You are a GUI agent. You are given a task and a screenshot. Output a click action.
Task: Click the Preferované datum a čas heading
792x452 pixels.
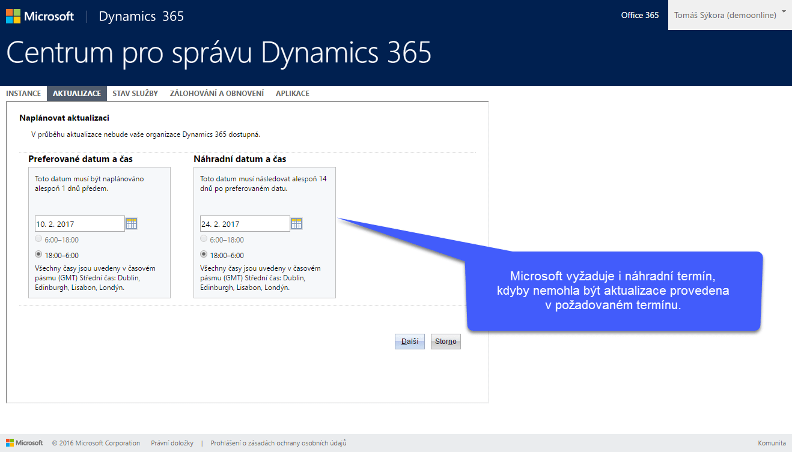click(81, 159)
